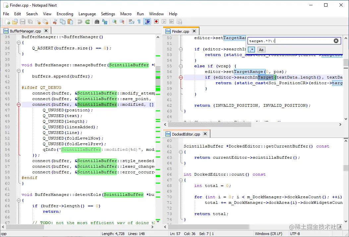Click the Undo arrow icon
This screenshot has width=349, height=237.
coord(80,22)
